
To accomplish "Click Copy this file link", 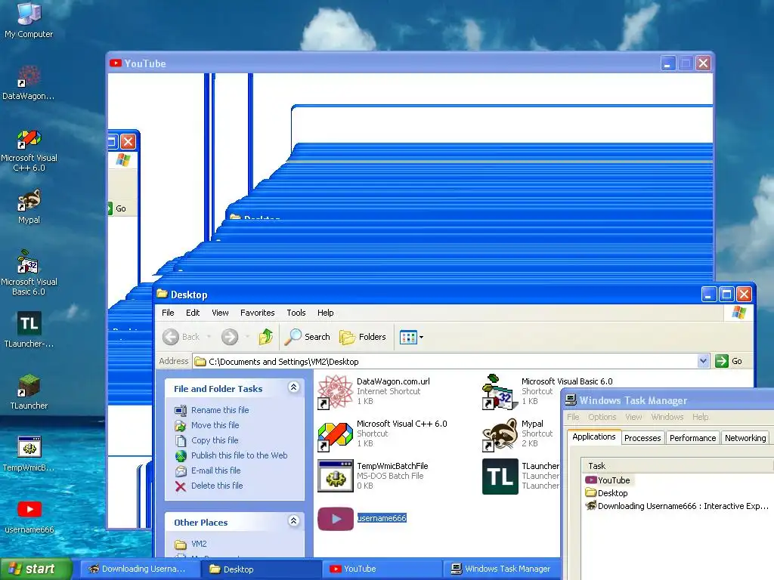I will [x=214, y=440].
